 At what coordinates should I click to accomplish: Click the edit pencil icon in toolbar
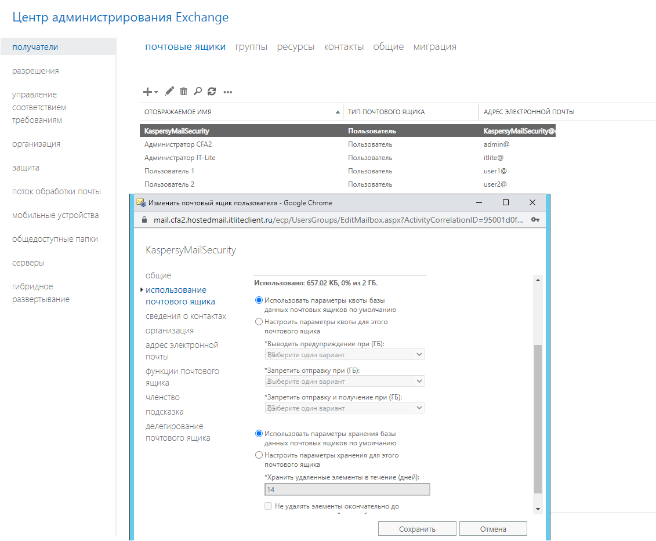[x=169, y=91]
